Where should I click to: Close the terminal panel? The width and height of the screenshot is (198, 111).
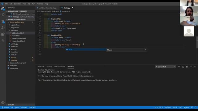(x=195, y=67)
